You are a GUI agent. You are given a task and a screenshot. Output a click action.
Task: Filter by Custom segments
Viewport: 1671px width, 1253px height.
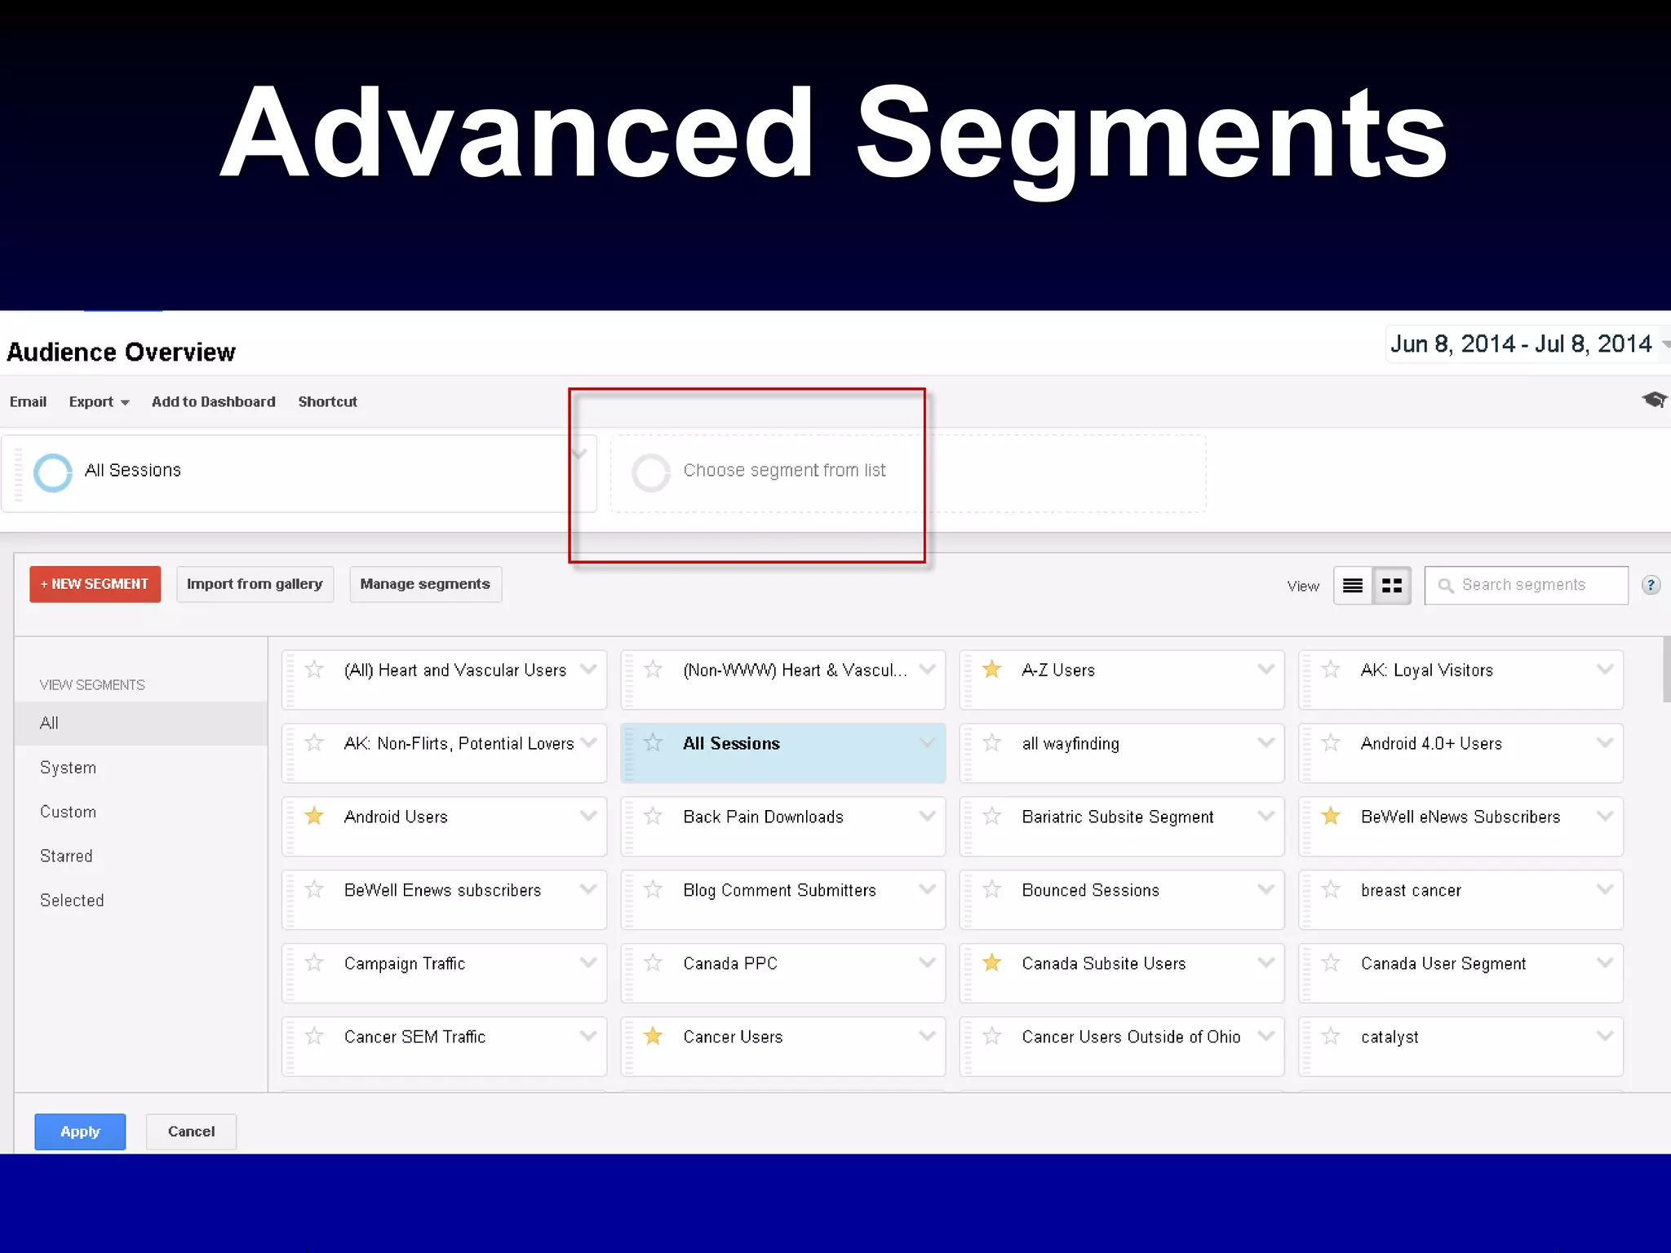click(68, 812)
